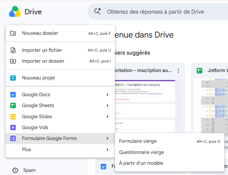Create a new Google Sheets spreadsheet
Screen dimensions: 228x175
pos(60,105)
